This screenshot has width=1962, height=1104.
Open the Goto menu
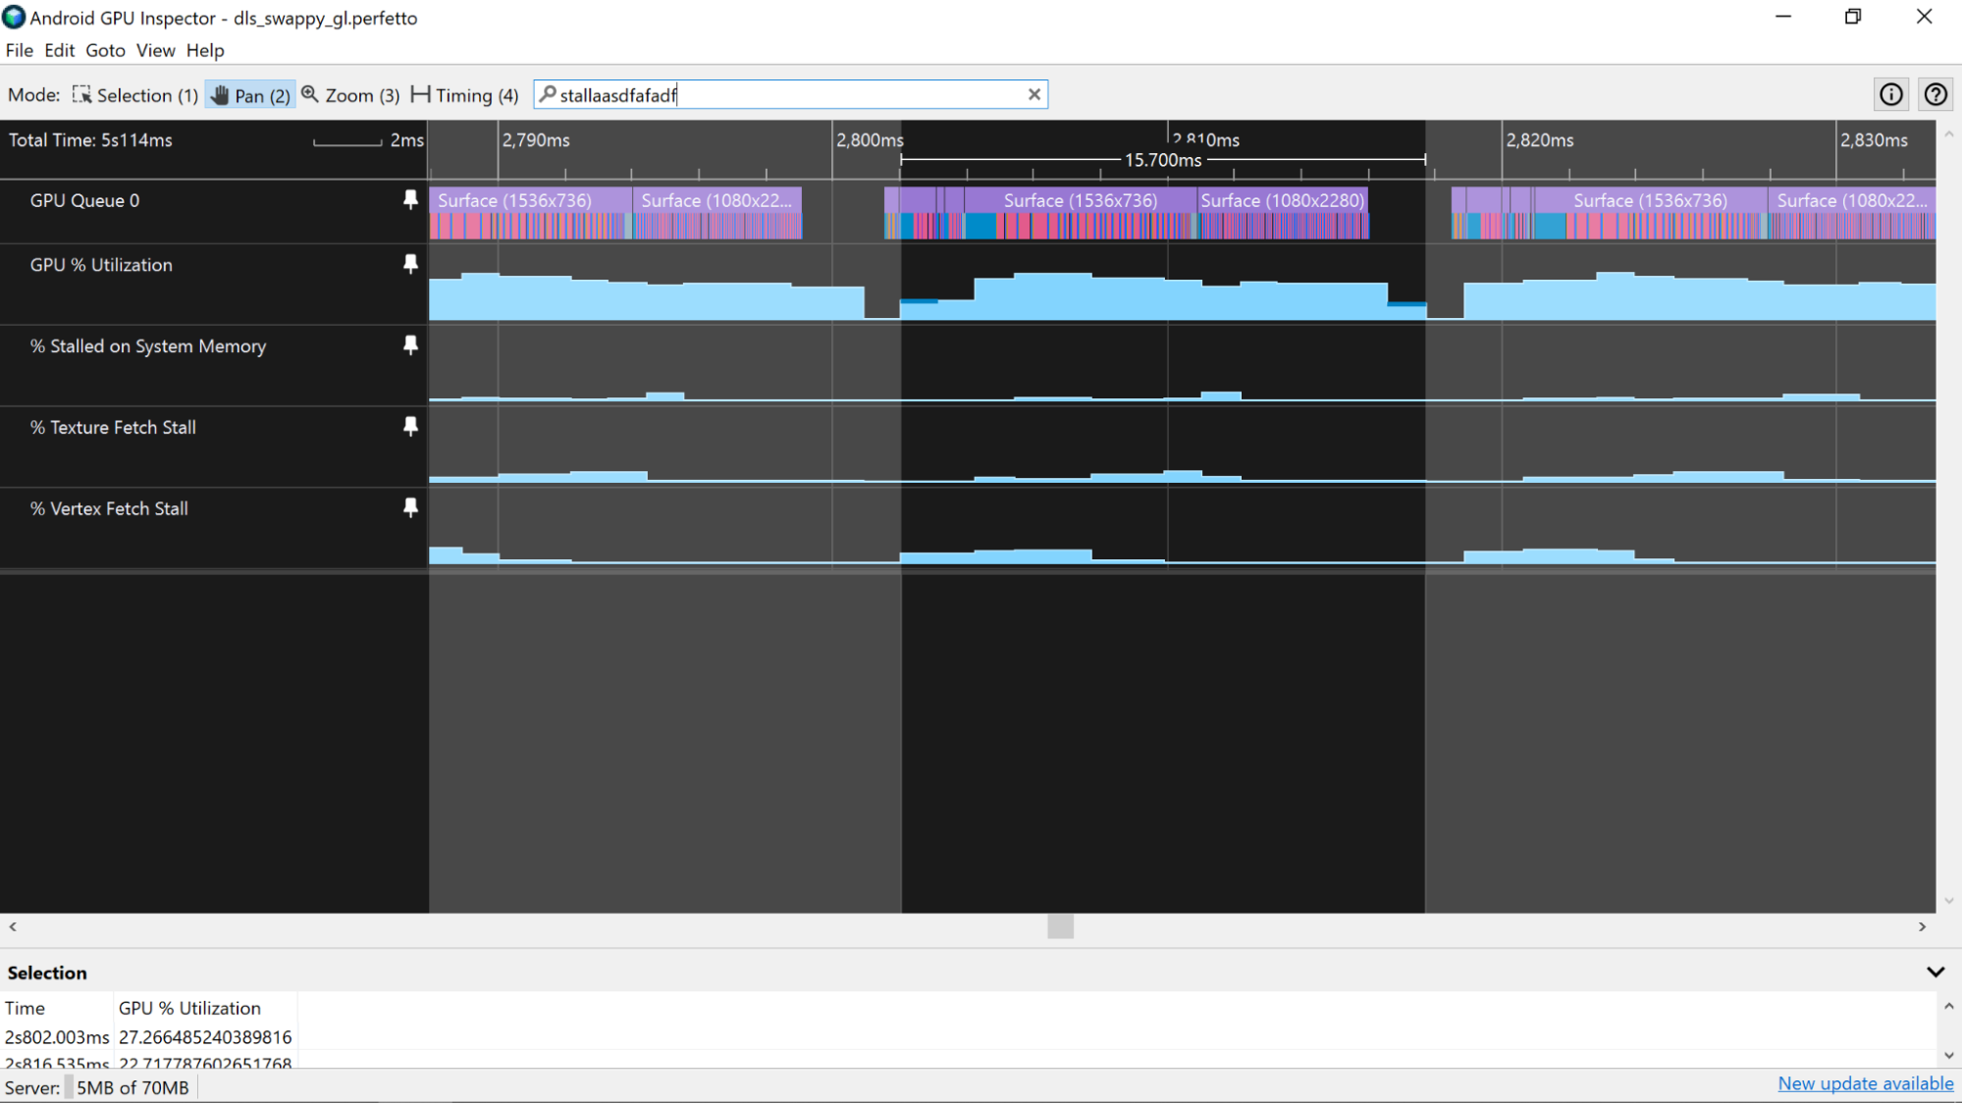coord(106,50)
